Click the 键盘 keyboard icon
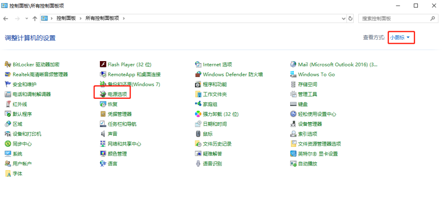 (x=293, y=104)
